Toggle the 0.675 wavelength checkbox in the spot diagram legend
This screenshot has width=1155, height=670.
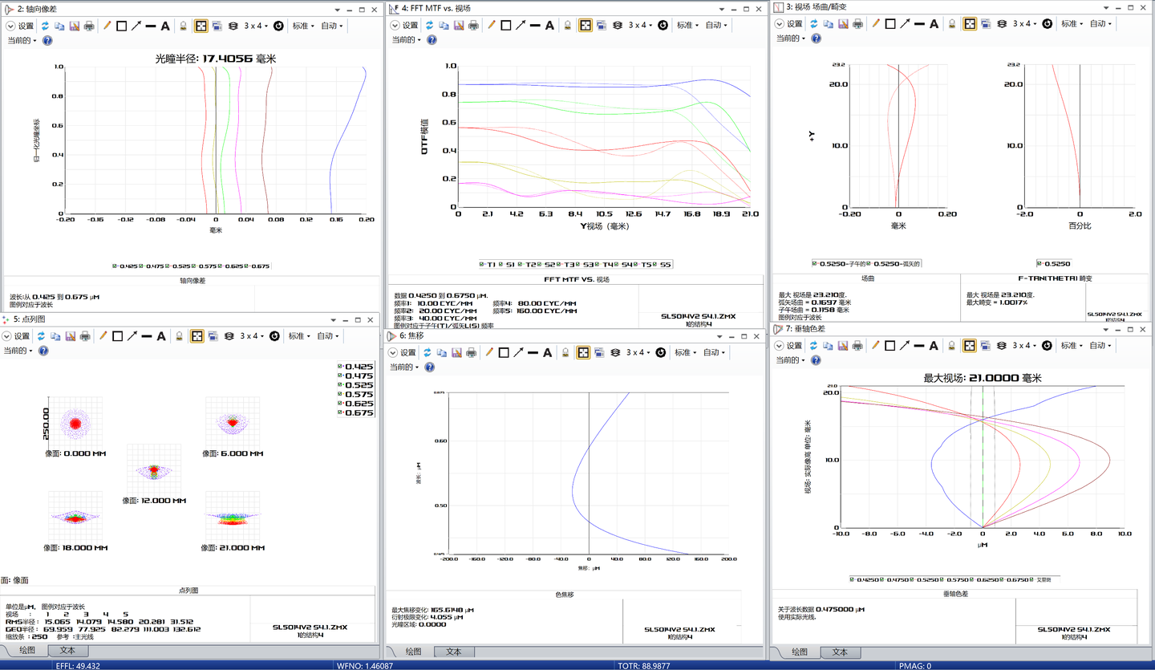click(340, 413)
